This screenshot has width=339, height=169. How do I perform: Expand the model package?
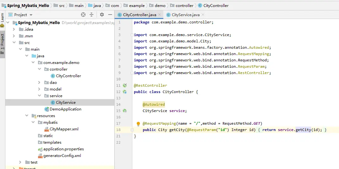(x=39, y=89)
